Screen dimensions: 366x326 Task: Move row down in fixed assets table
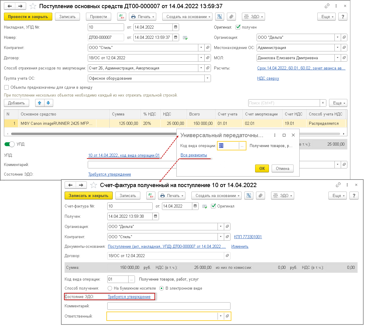[x=48, y=103]
